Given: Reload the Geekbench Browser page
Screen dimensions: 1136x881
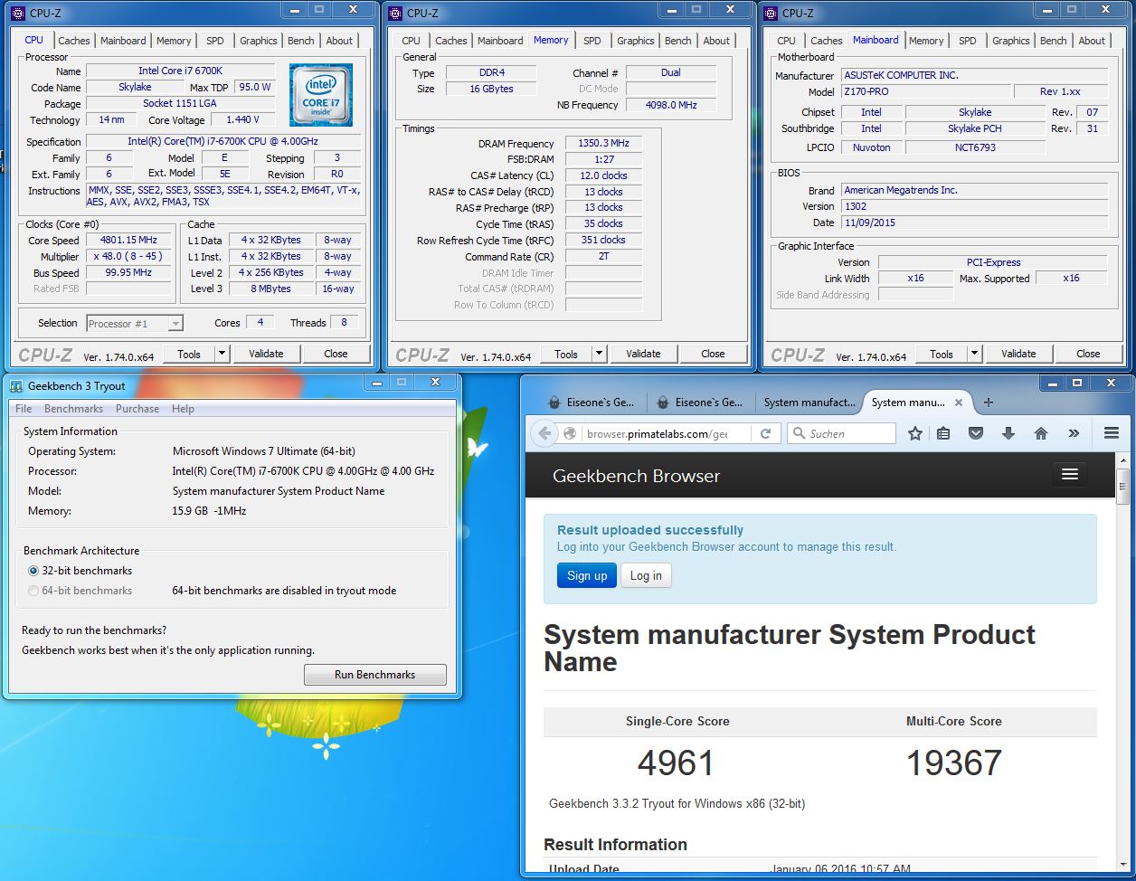Looking at the screenshot, I should pyautogui.click(x=765, y=433).
